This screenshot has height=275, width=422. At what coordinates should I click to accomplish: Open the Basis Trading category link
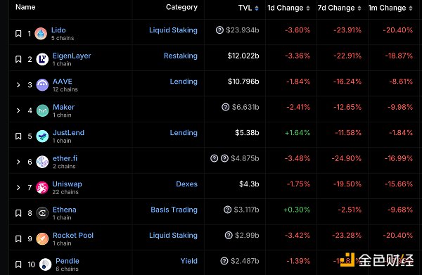tap(174, 210)
